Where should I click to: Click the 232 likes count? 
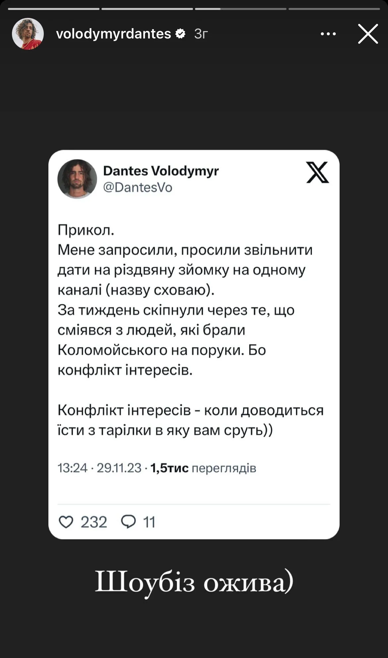(94, 522)
